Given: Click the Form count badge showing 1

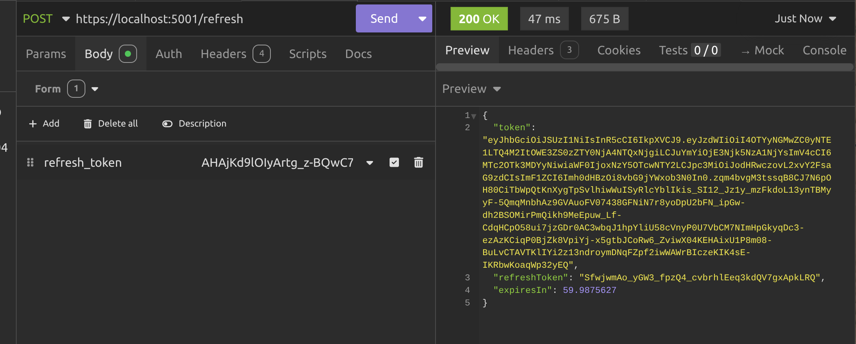Looking at the screenshot, I should tap(76, 89).
